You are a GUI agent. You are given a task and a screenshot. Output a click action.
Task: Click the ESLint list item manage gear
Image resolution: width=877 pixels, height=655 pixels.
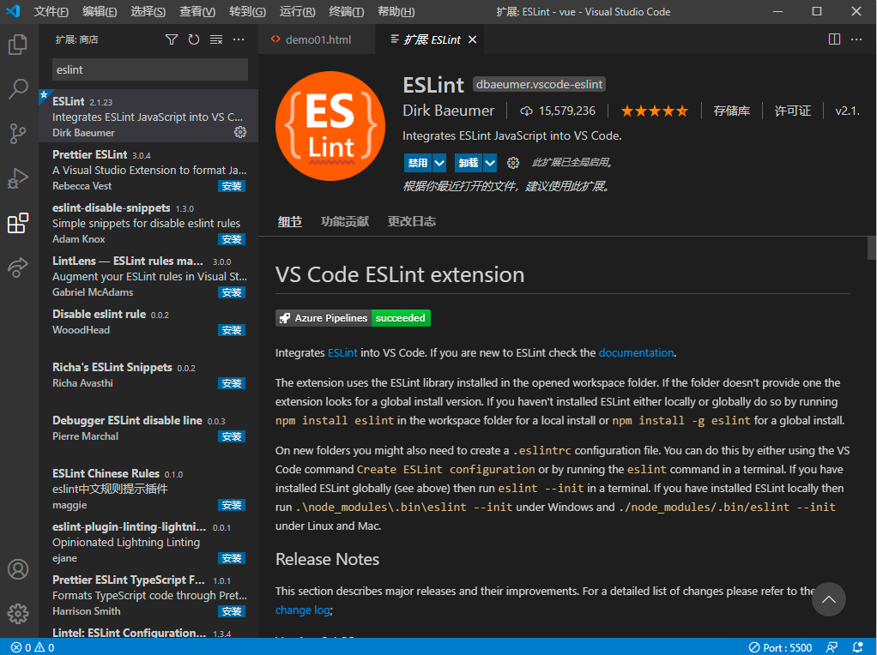pos(240,132)
